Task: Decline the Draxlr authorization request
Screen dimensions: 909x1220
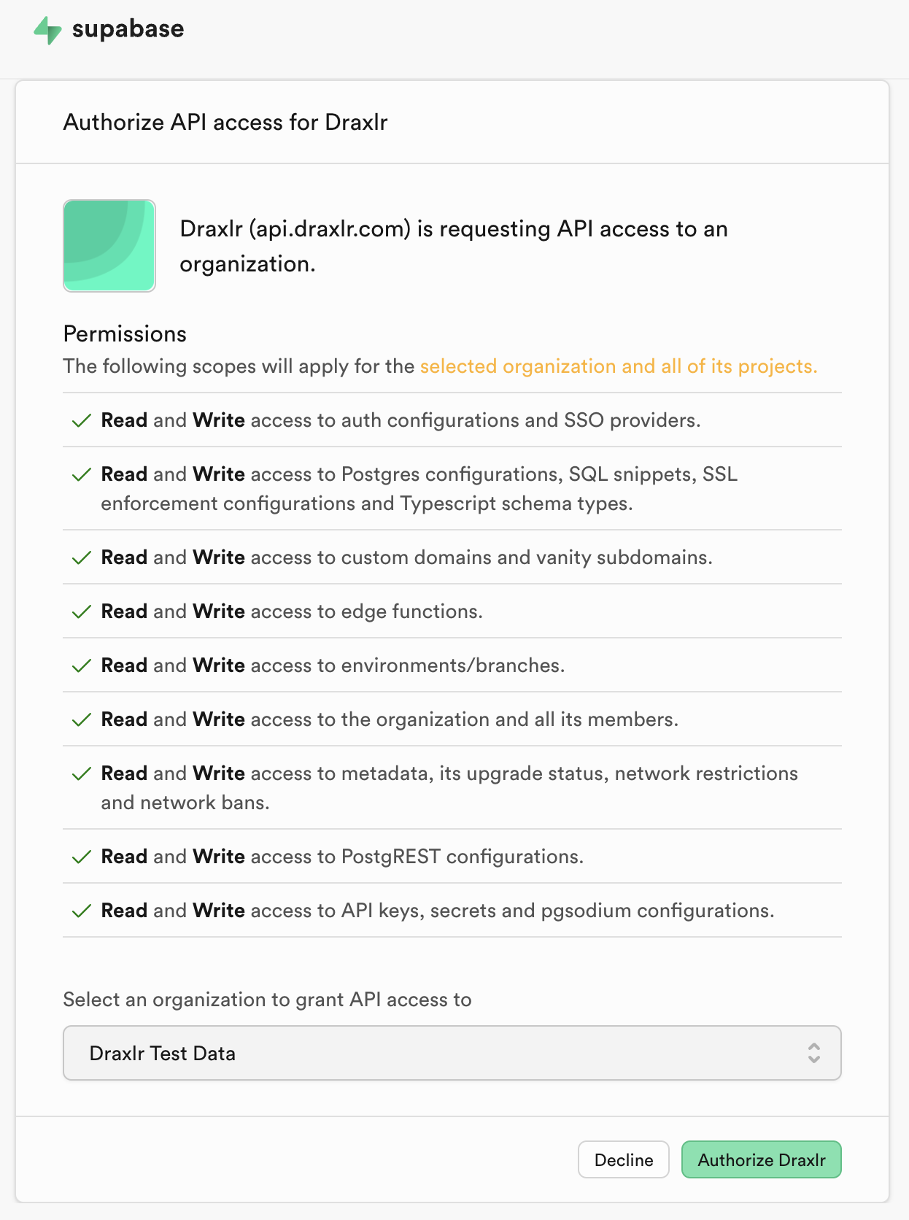Action: pyautogui.click(x=624, y=1159)
